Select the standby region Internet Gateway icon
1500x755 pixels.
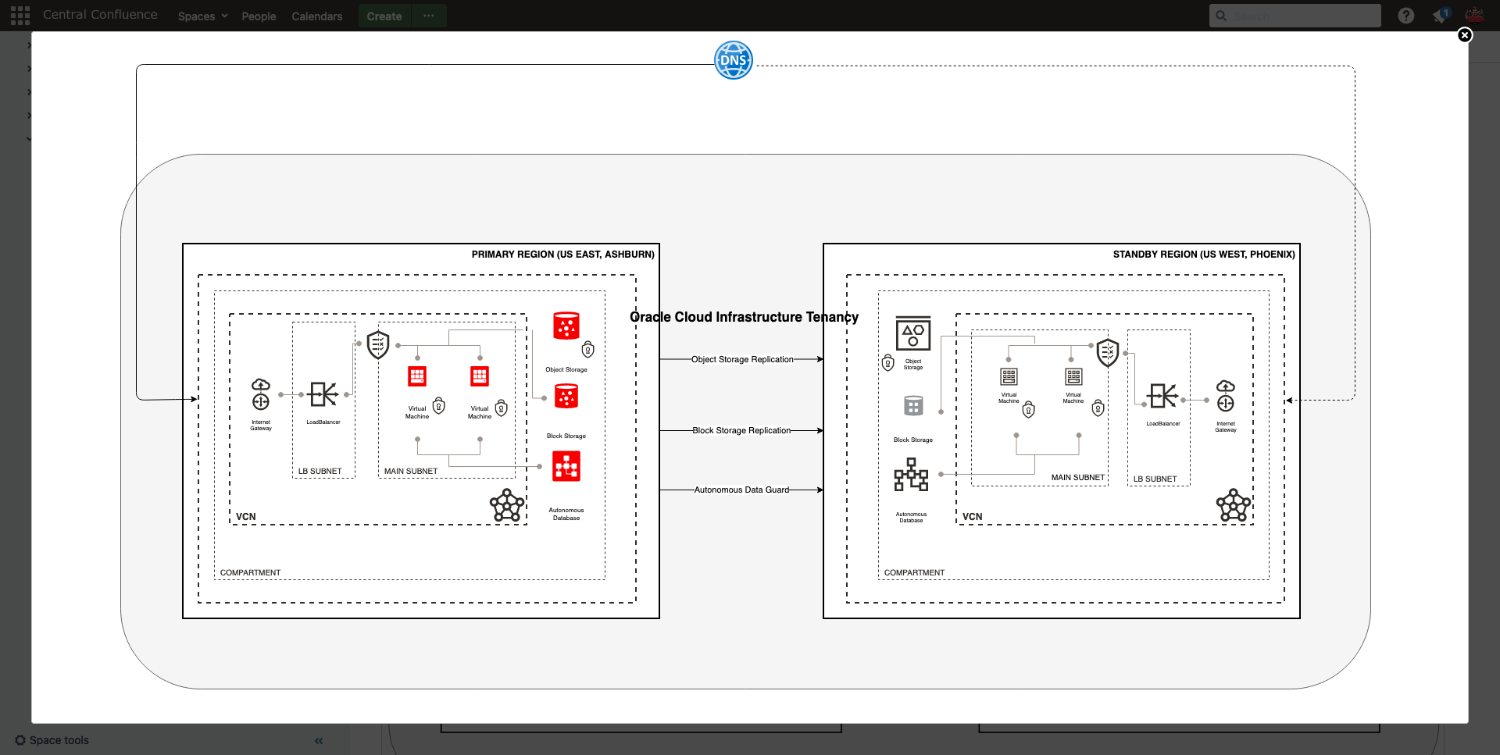click(x=1225, y=396)
